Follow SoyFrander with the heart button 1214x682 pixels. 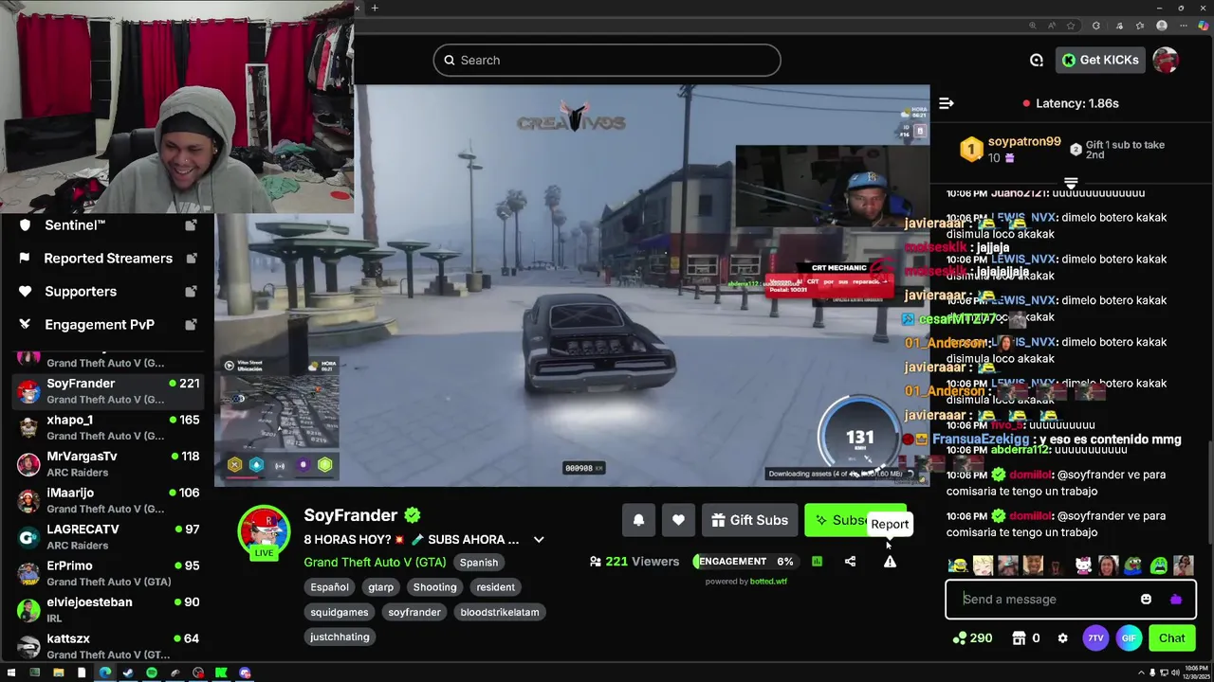[678, 520]
